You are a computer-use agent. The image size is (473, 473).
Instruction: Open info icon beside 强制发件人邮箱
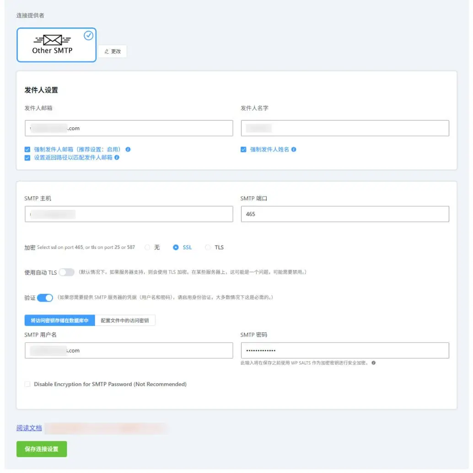[x=128, y=149]
